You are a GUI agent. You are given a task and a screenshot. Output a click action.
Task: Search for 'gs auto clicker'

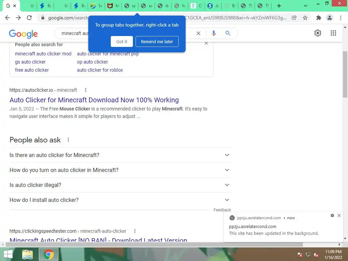(30, 62)
